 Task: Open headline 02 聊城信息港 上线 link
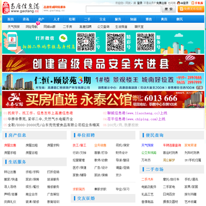[137, 113]
